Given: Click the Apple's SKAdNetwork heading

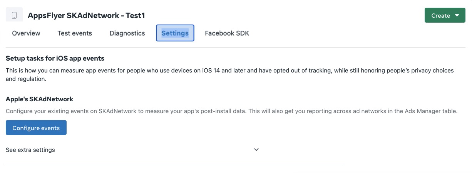Looking at the screenshot, I should click(x=39, y=99).
